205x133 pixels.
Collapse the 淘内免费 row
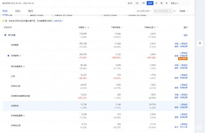click(x=5, y=35)
